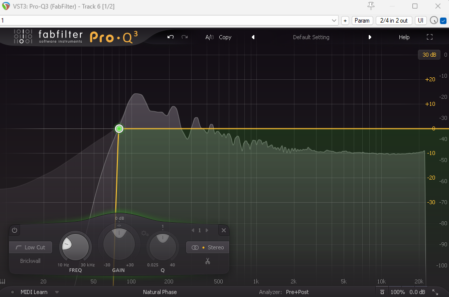The height and width of the screenshot is (297, 449).
Task: Enable MIDI Learn
Action: click(x=34, y=292)
